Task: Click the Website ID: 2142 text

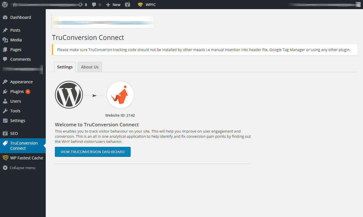Action: click(120, 115)
